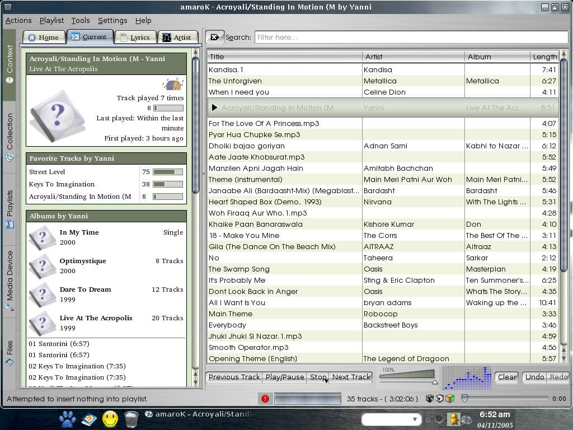Click the search filter input field
This screenshot has width=573, height=430.
(x=411, y=37)
